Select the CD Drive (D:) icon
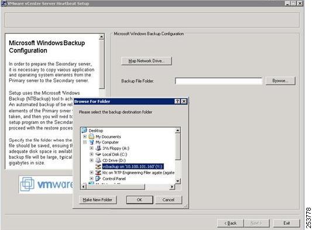312x230 pixels. click(x=98, y=160)
